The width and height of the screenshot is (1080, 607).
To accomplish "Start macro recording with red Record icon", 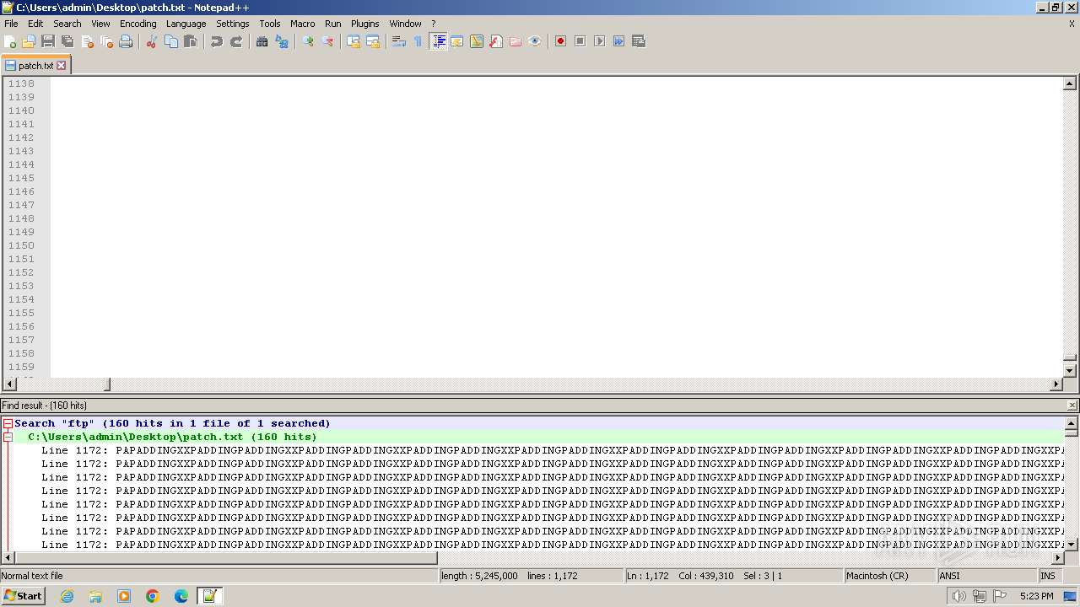I will (x=560, y=41).
